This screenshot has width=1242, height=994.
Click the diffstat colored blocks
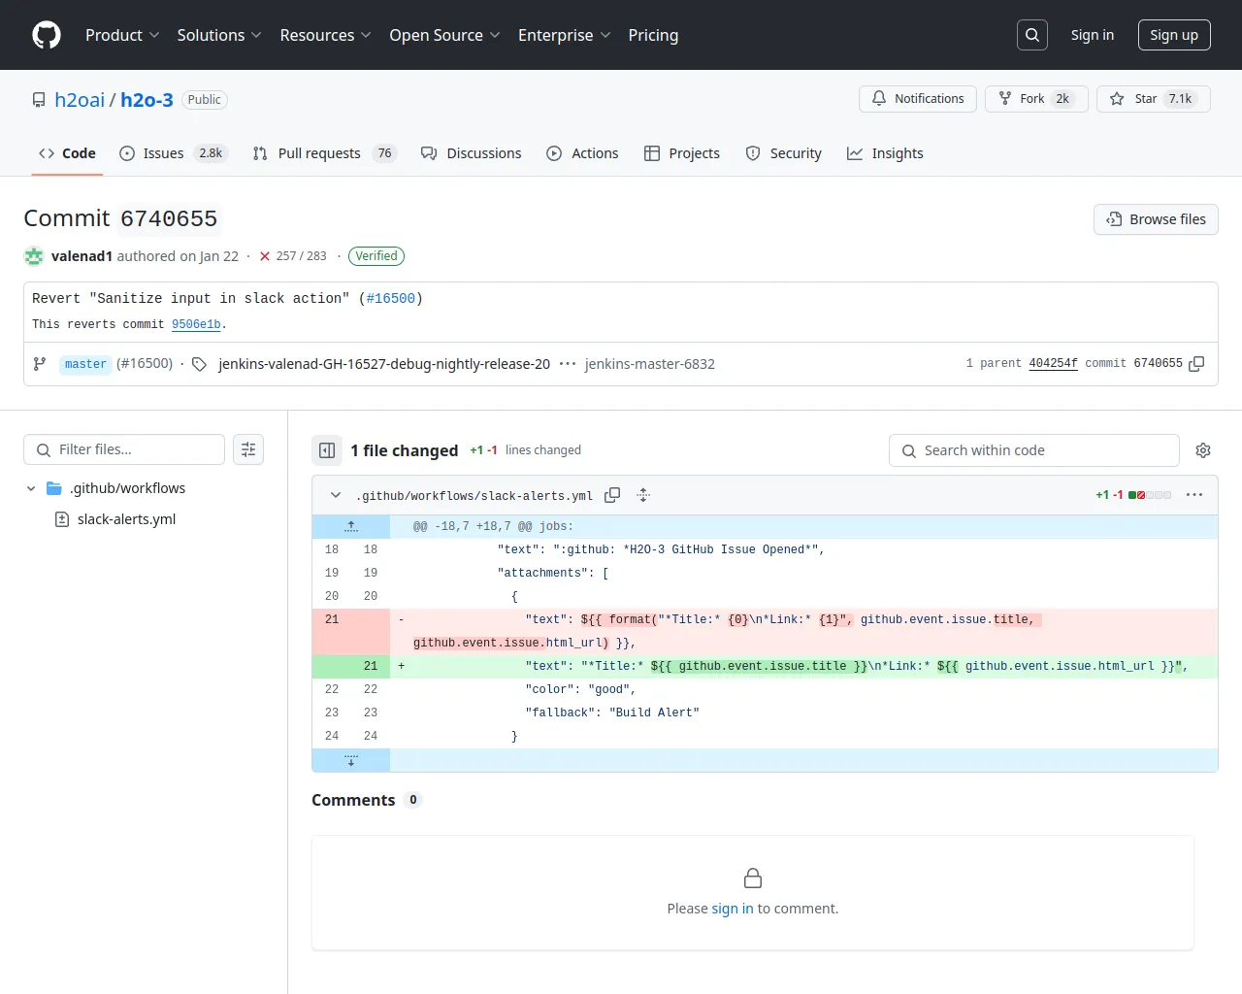[1150, 495]
